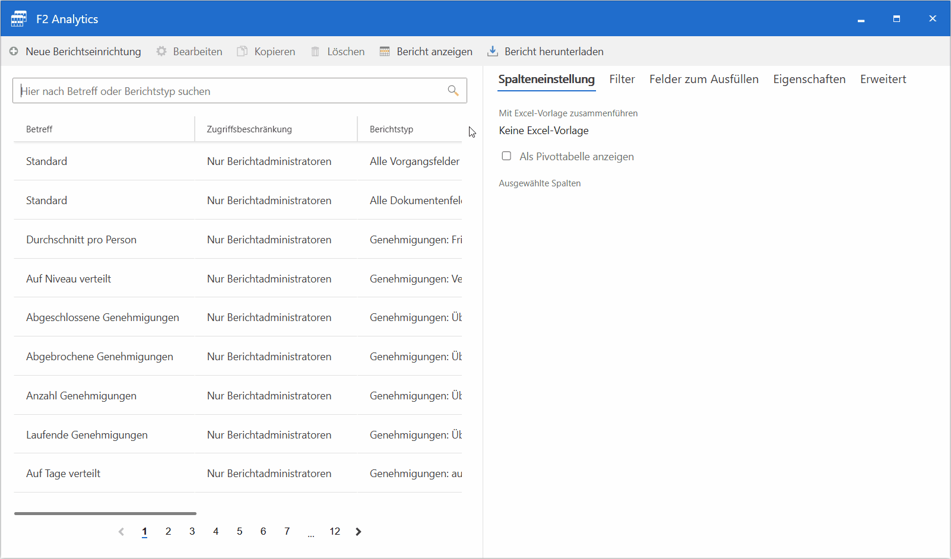Click the Bericht anzeigen table icon
Image resolution: width=951 pixels, height=559 pixels.
(x=385, y=52)
